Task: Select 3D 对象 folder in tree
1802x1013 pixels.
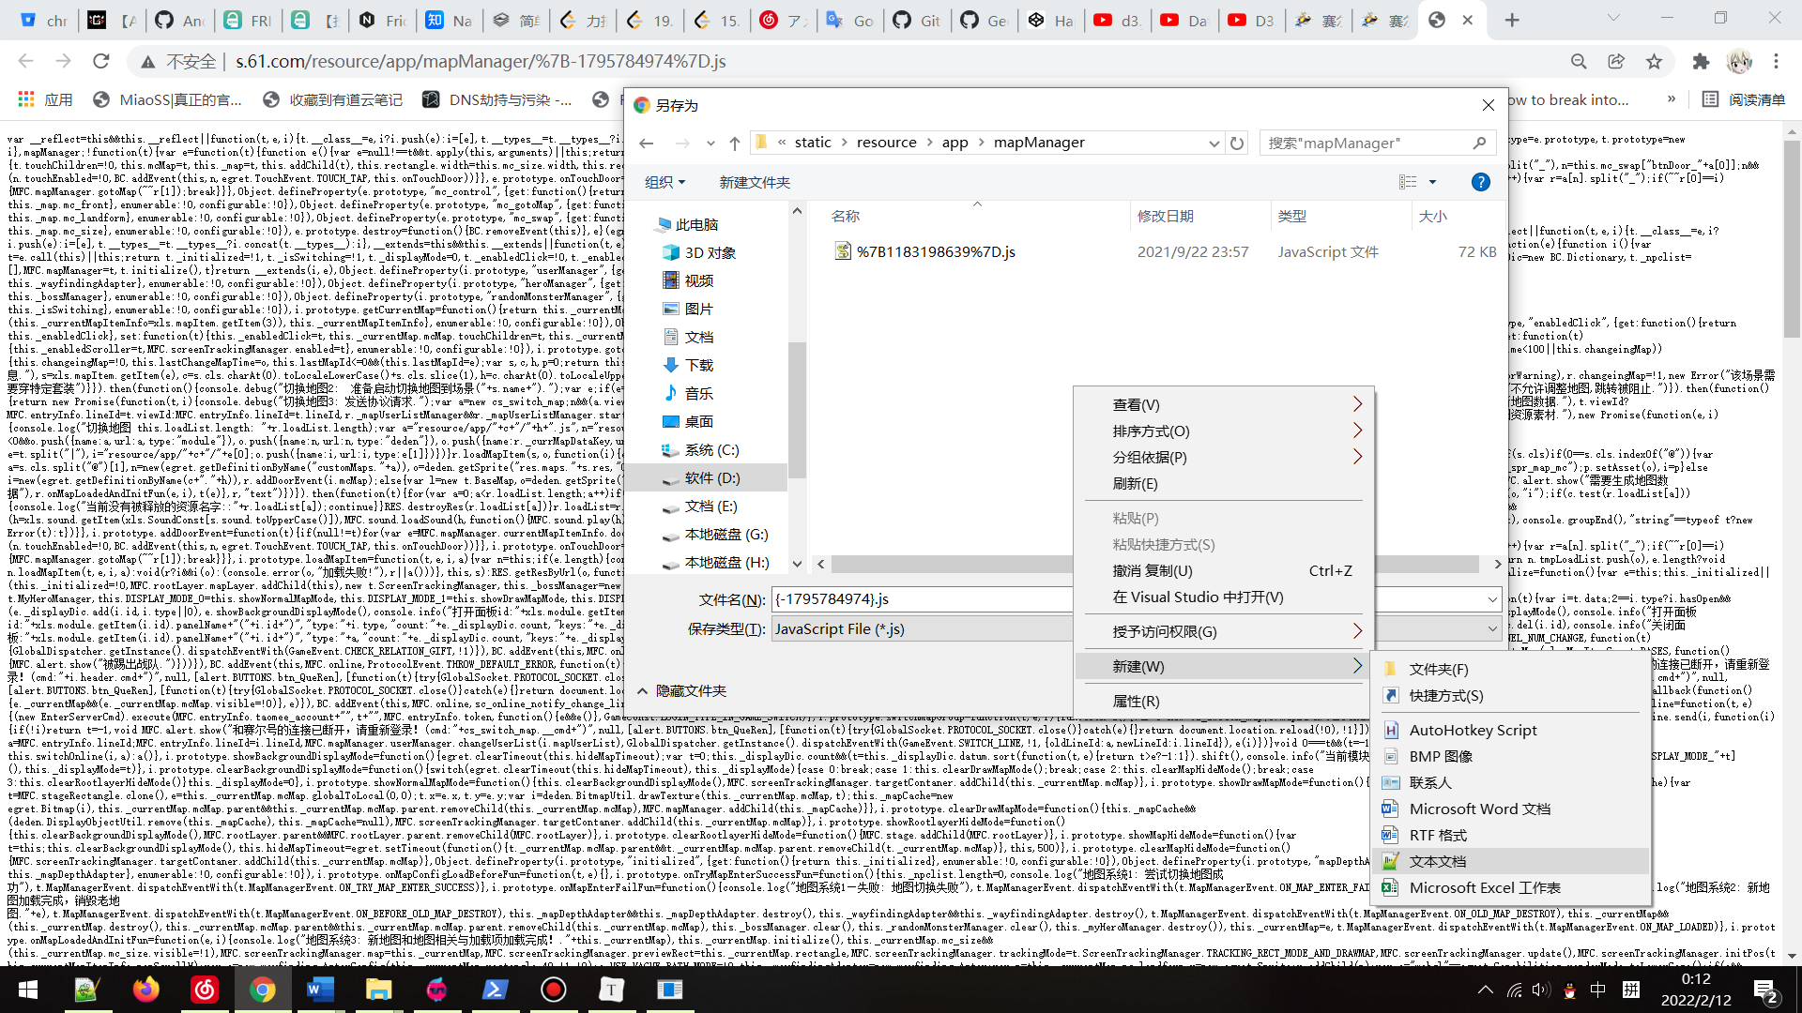Action: click(710, 252)
